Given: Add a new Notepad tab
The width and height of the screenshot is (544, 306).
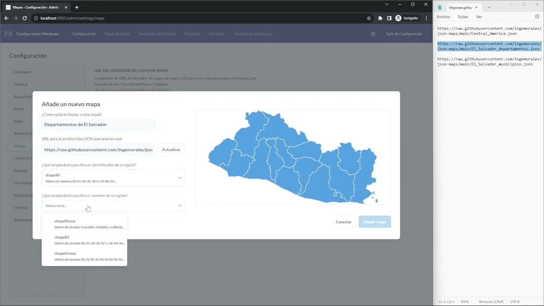Looking at the screenshot, I should click(x=489, y=7).
